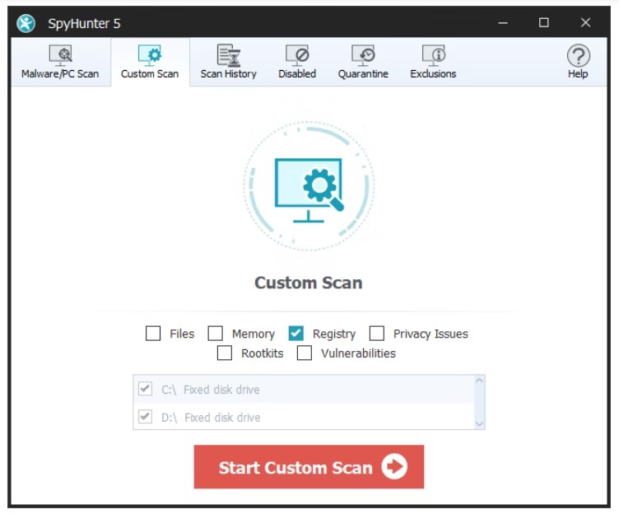Switch to the Scan History tab label

tap(229, 74)
